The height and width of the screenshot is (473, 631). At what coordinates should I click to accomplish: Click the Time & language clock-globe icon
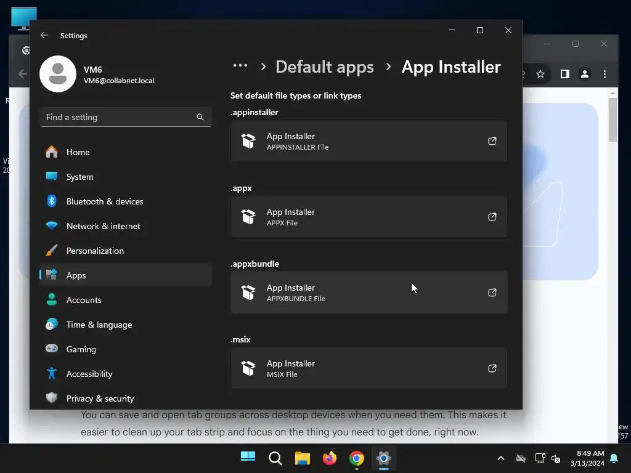(x=52, y=324)
